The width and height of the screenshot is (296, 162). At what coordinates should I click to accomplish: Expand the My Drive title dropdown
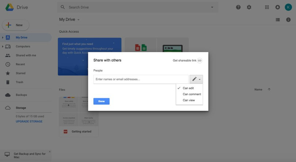(x=78, y=20)
